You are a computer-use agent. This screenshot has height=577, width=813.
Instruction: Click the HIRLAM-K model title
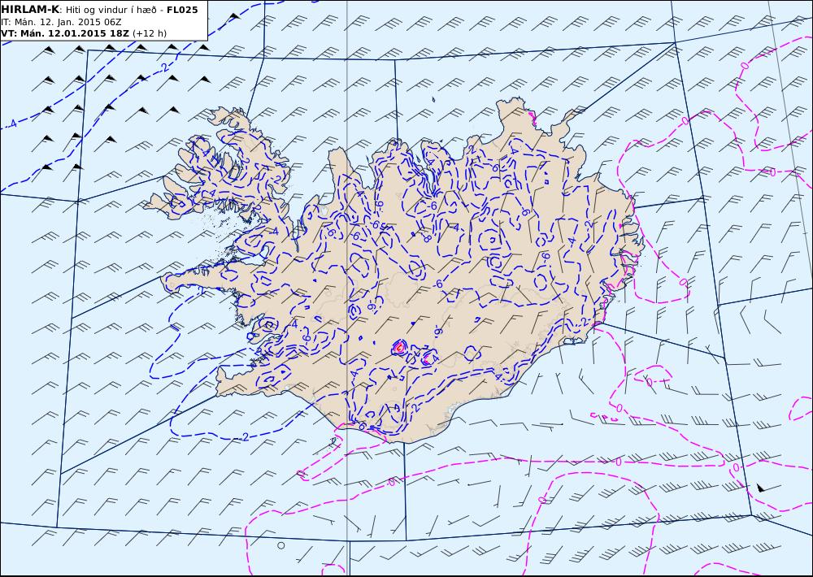point(30,9)
